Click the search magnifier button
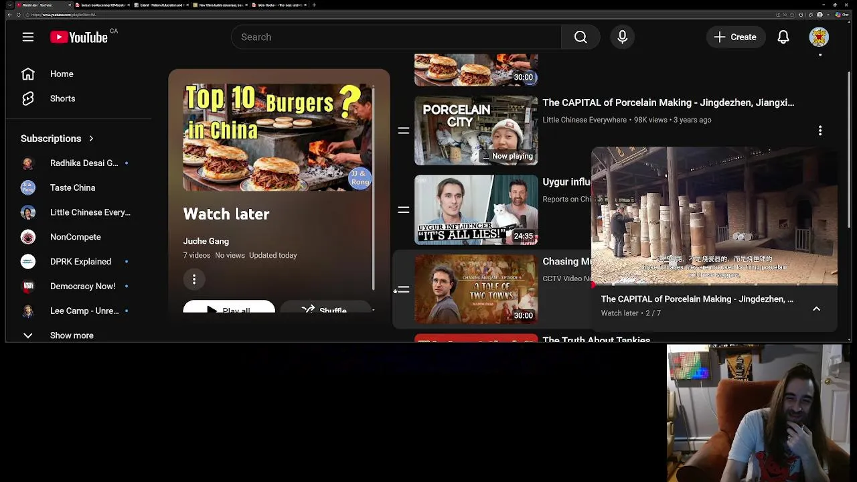 pos(580,37)
